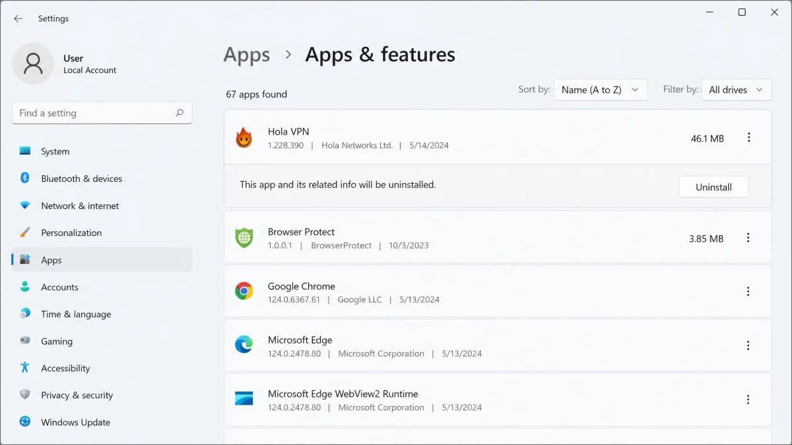Open more options for Google Chrome
The width and height of the screenshot is (792, 445).
pyautogui.click(x=748, y=291)
